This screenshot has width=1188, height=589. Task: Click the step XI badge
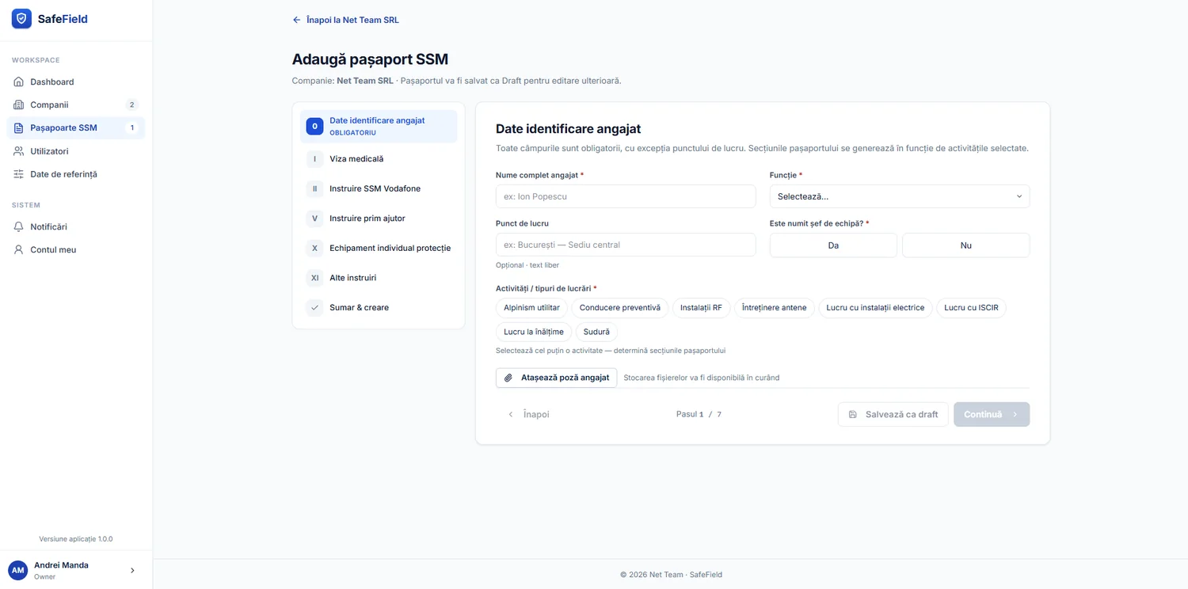[x=314, y=278]
